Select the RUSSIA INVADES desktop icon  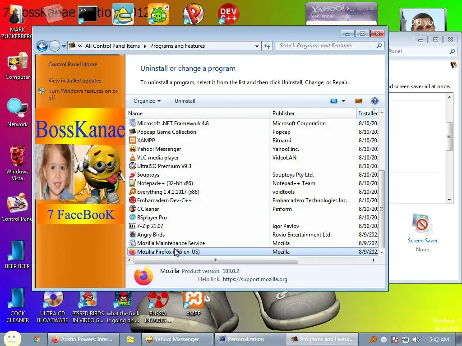[x=158, y=307]
